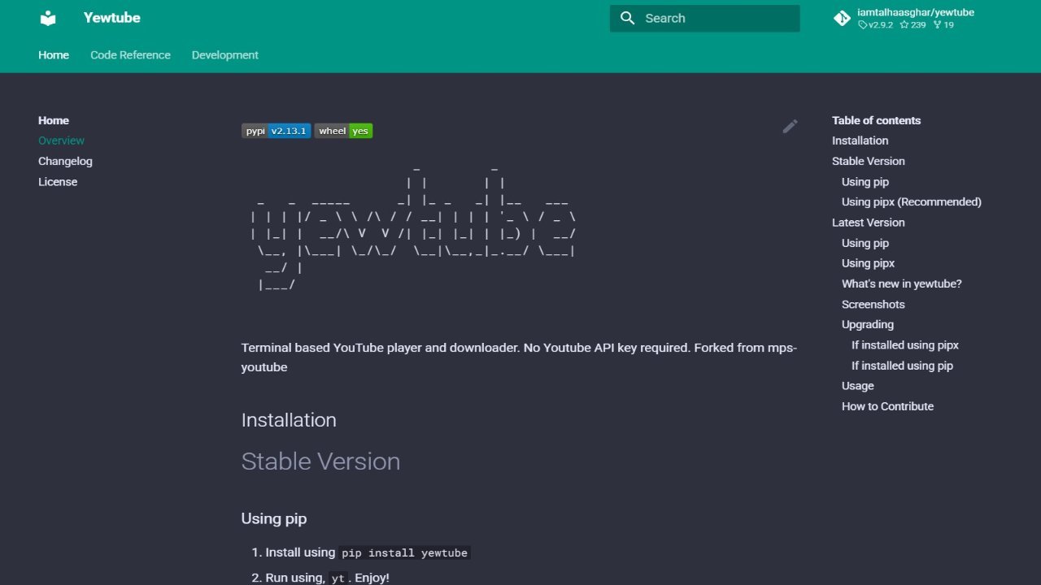Click the Using pip heading in the article
This screenshot has width=1041, height=585.
pyautogui.click(x=274, y=518)
